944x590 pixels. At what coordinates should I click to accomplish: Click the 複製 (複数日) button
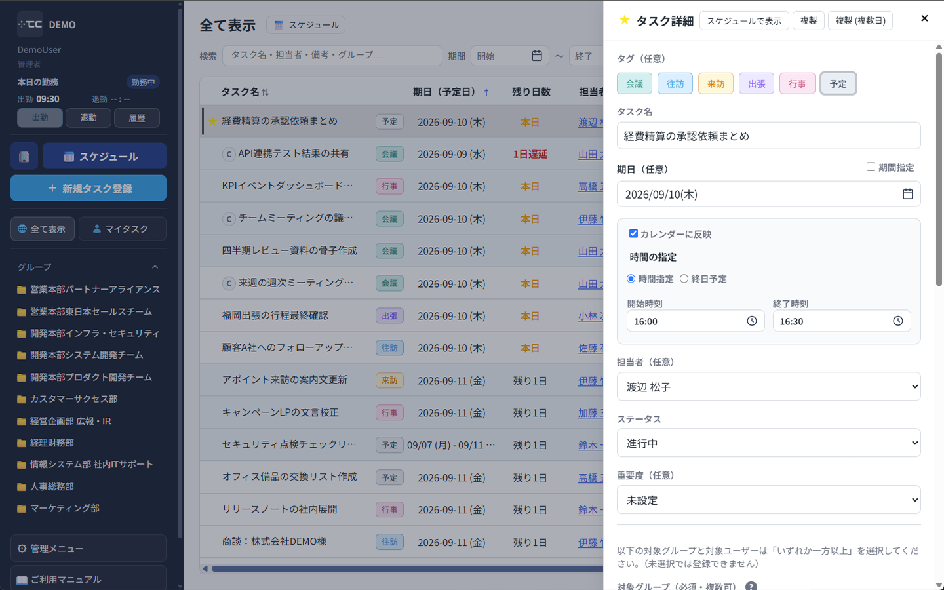(860, 21)
